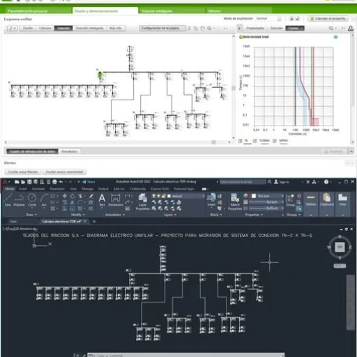Screen dimensions: 357x357
Task: Open the layer name dropdown showing default
Action: [x=178, y=196]
